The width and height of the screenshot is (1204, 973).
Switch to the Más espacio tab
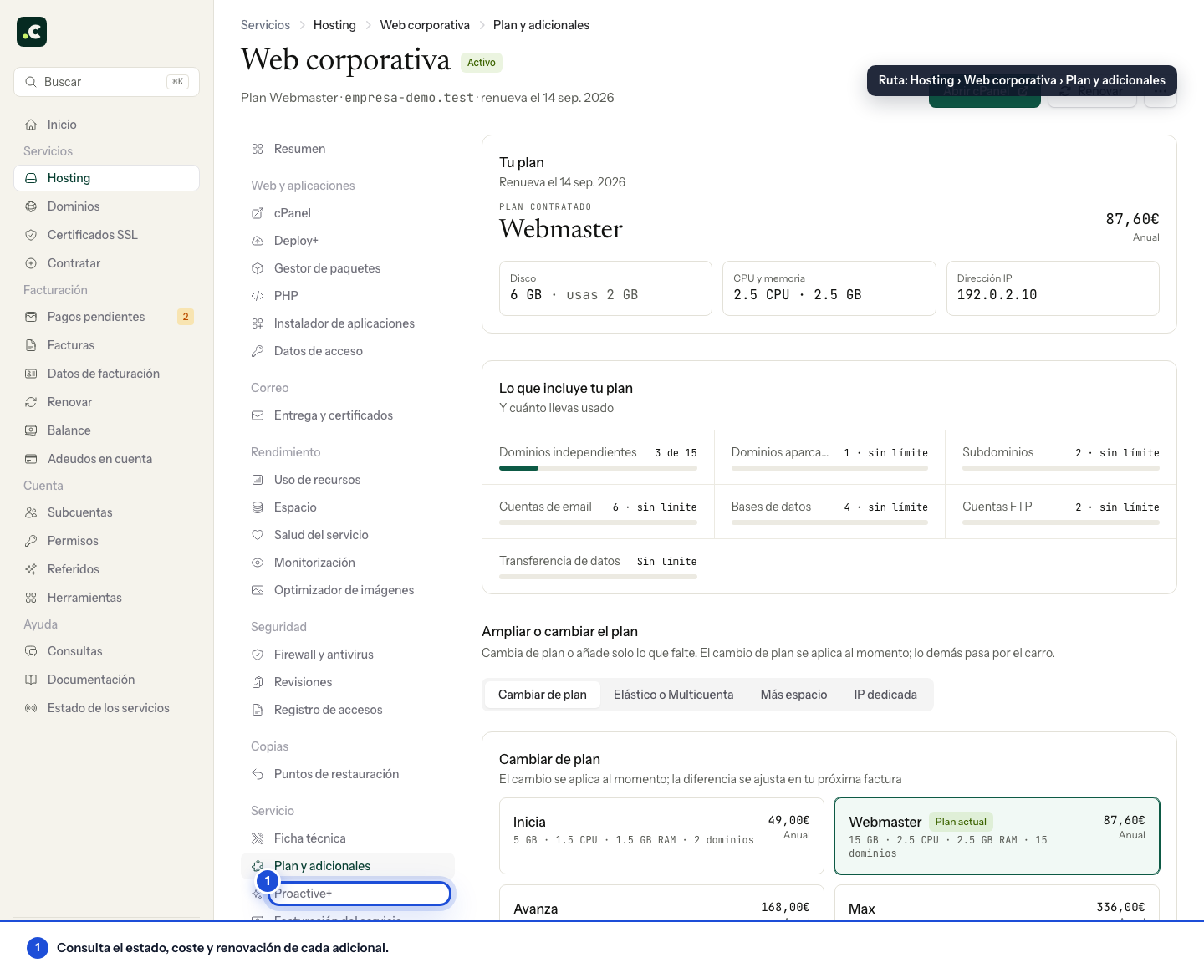point(793,695)
